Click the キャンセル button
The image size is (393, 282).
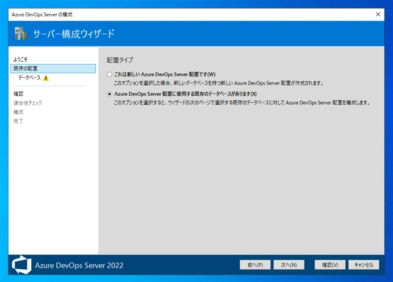click(364, 265)
